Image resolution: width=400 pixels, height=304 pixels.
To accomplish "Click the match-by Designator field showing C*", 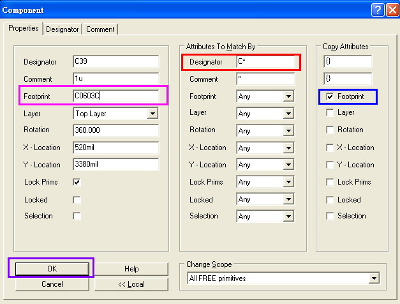I will (x=265, y=61).
